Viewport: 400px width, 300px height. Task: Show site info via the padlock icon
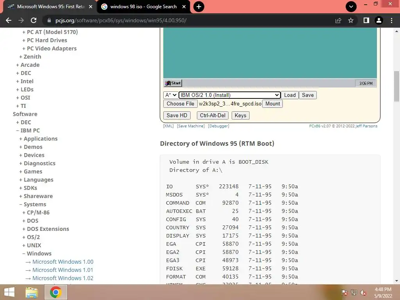[49, 20]
